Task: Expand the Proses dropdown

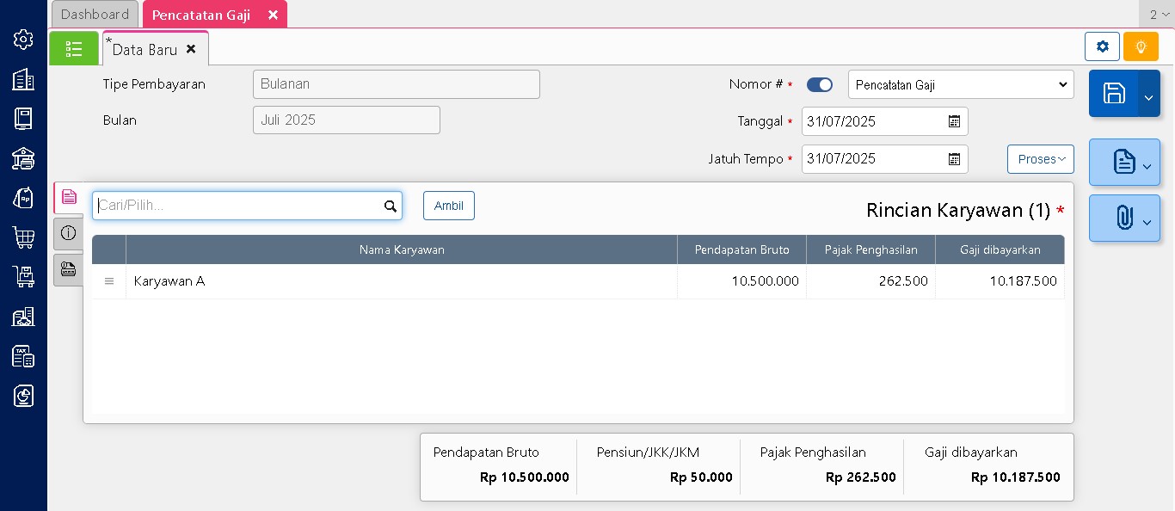Action: click(x=1040, y=159)
